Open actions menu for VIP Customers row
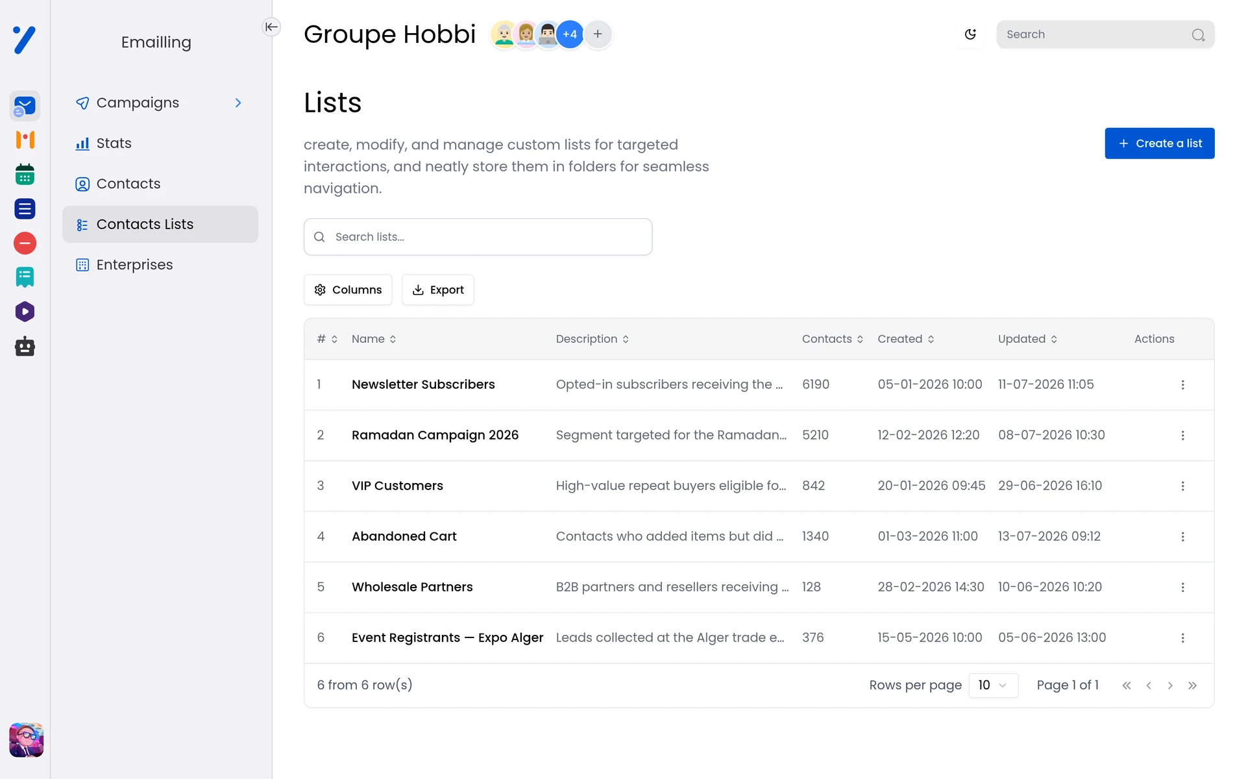 [1182, 486]
